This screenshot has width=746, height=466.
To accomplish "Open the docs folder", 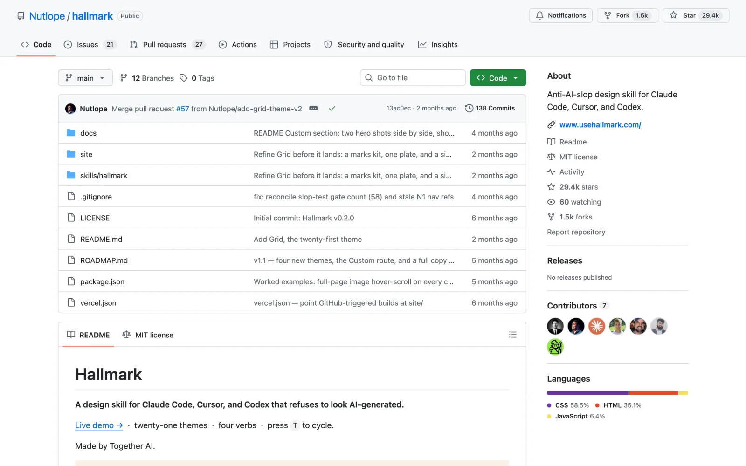I will (x=88, y=133).
